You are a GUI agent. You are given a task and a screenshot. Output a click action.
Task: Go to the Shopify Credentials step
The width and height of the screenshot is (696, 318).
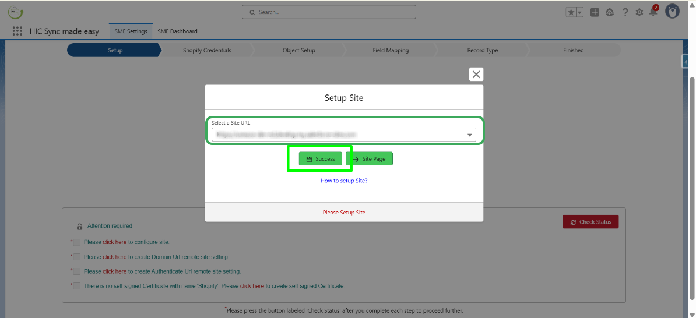tap(207, 50)
